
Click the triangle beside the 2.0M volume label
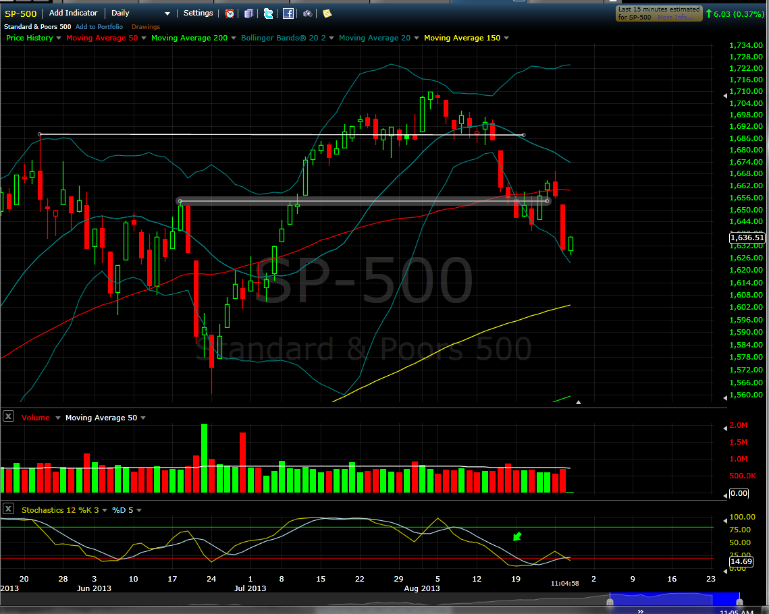(x=725, y=428)
